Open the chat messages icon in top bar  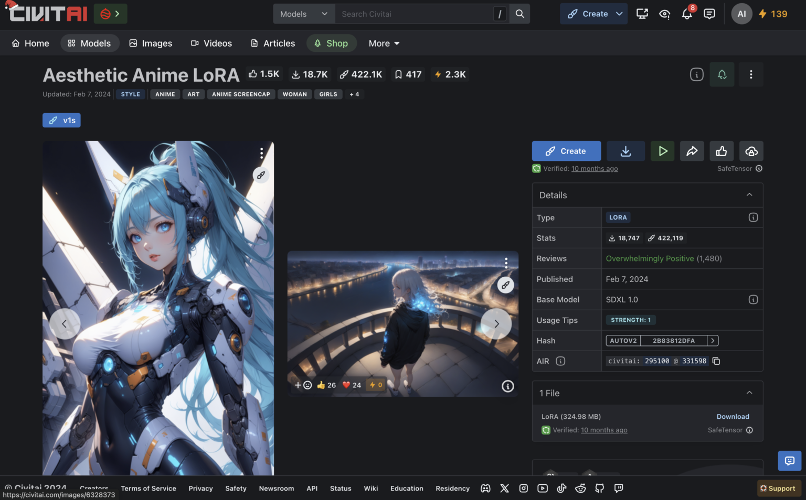pos(709,14)
